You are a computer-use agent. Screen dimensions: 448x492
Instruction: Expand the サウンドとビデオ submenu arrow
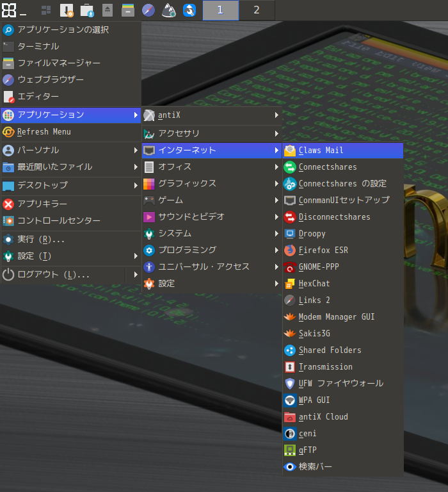point(276,217)
